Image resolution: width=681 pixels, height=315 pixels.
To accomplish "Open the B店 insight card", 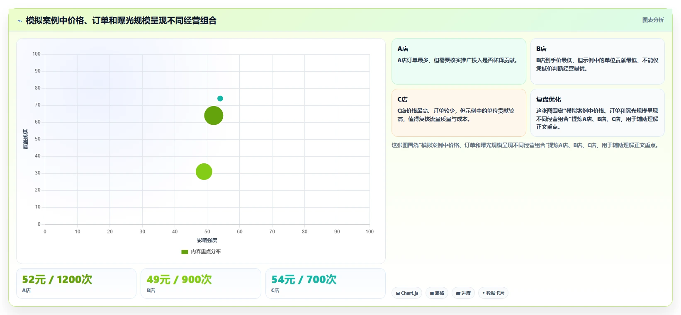I will coord(597,61).
